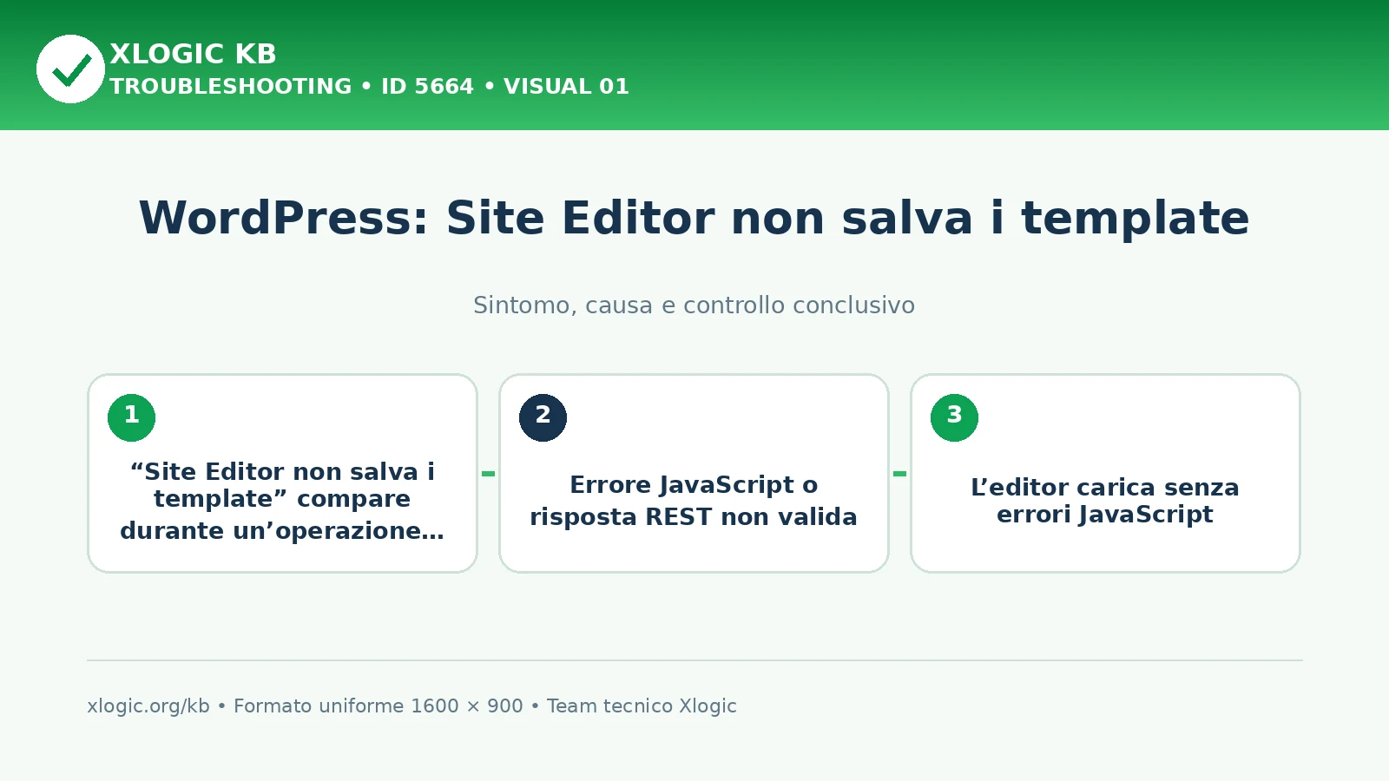Click the card text 'L’editor carica senza errori JavaScript'
This screenshot has height=781, width=1389.
click(1105, 501)
